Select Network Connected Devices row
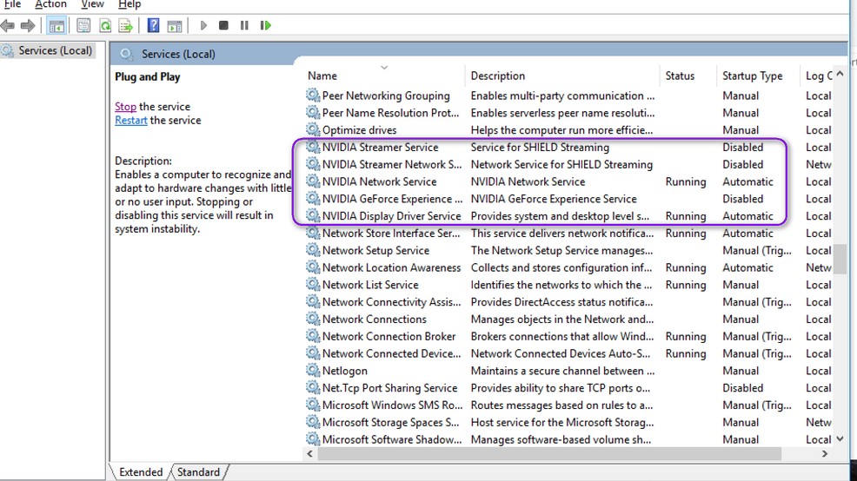857x481 pixels. [568, 353]
